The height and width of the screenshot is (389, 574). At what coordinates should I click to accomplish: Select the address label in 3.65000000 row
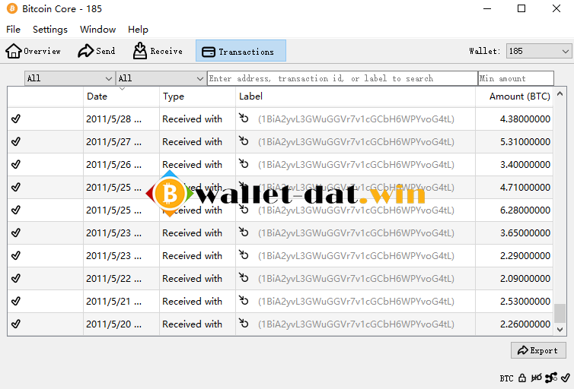356,233
